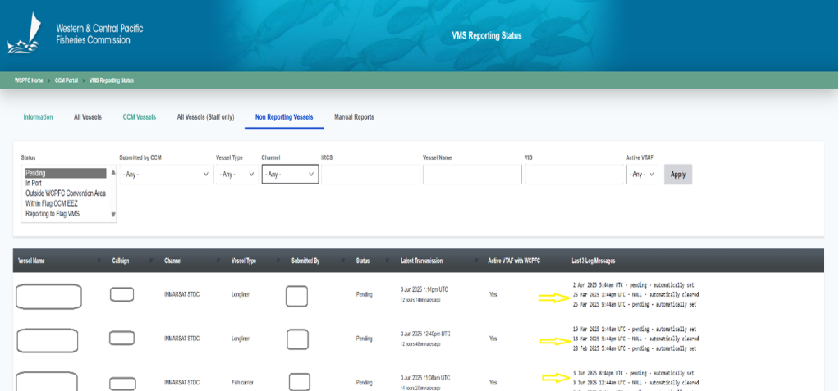Click Active VTAF with WCPFC header
The height and width of the screenshot is (391, 840).
(514, 261)
